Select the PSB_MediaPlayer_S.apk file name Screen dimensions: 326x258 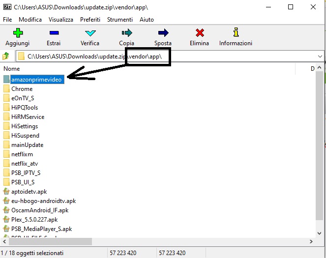(x=42, y=229)
